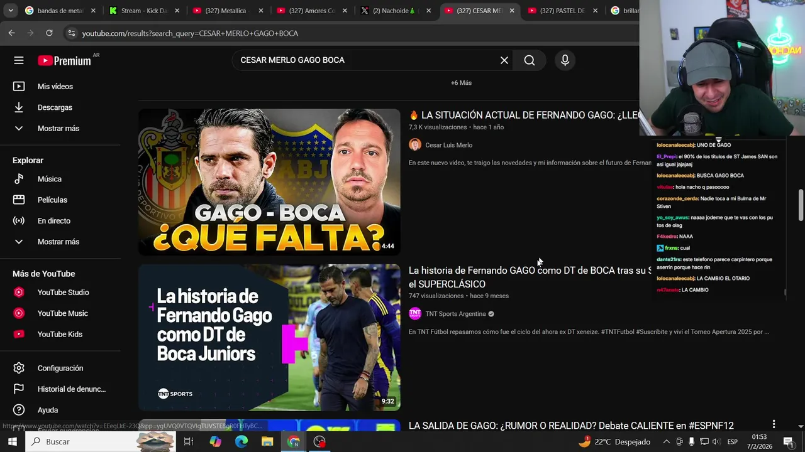805x452 pixels.
Task: Open Chrome from the taskbar
Action: (294, 442)
